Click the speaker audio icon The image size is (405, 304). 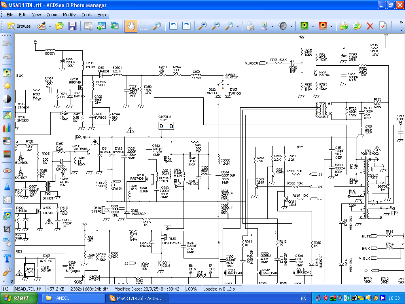(x=282, y=26)
